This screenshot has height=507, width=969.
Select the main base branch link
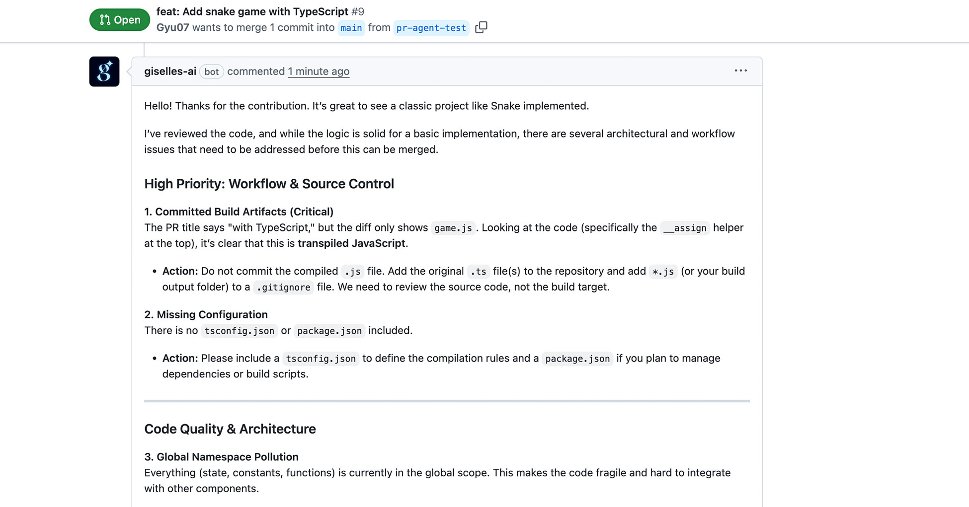pos(351,28)
